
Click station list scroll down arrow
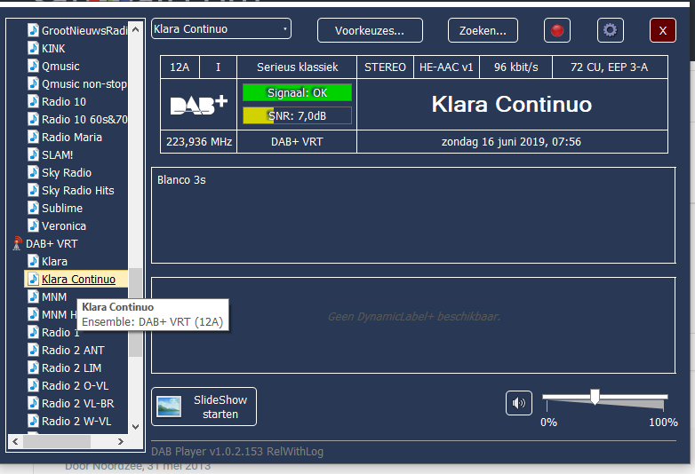point(136,427)
